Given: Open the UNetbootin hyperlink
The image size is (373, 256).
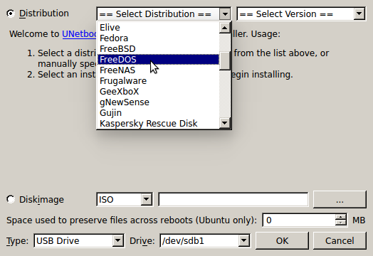Looking at the screenshot, I should (79, 34).
